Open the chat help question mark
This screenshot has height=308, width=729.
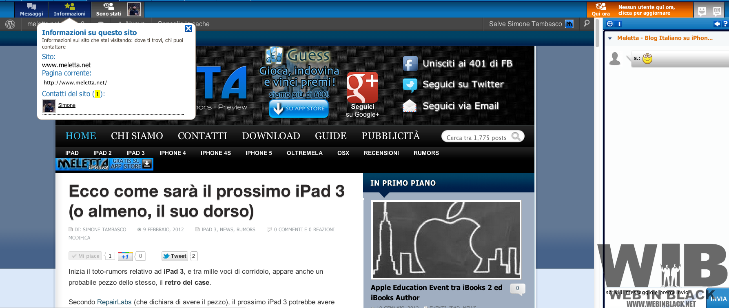point(725,24)
